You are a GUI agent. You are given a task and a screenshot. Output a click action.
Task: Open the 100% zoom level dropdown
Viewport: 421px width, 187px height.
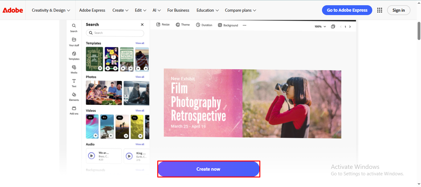pos(320,27)
